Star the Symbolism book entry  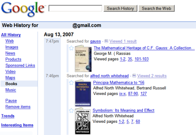click(x=71, y=110)
